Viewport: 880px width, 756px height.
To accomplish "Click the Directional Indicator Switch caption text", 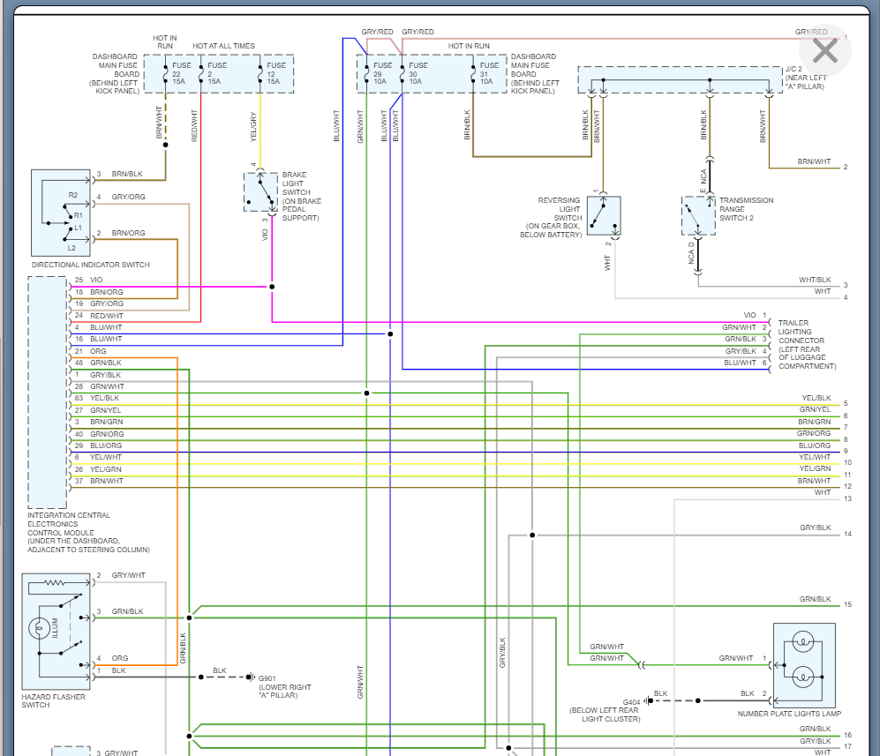I will point(91,265).
